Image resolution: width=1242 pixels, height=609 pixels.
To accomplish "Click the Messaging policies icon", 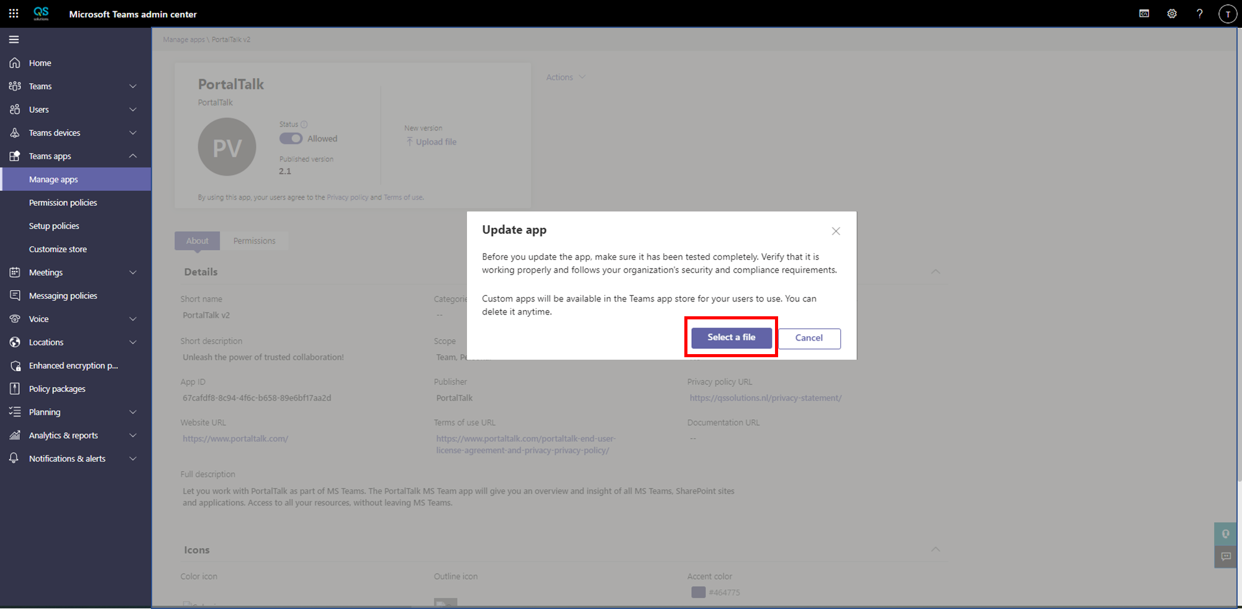I will 15,295.
